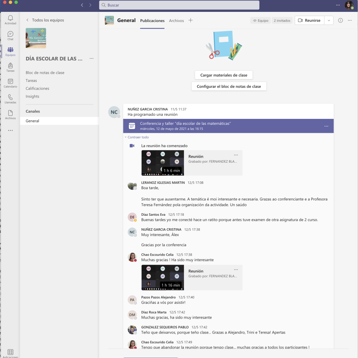Click Cargar materiales de clase button
The image size is (358, 358).
(x=223, y=75)
